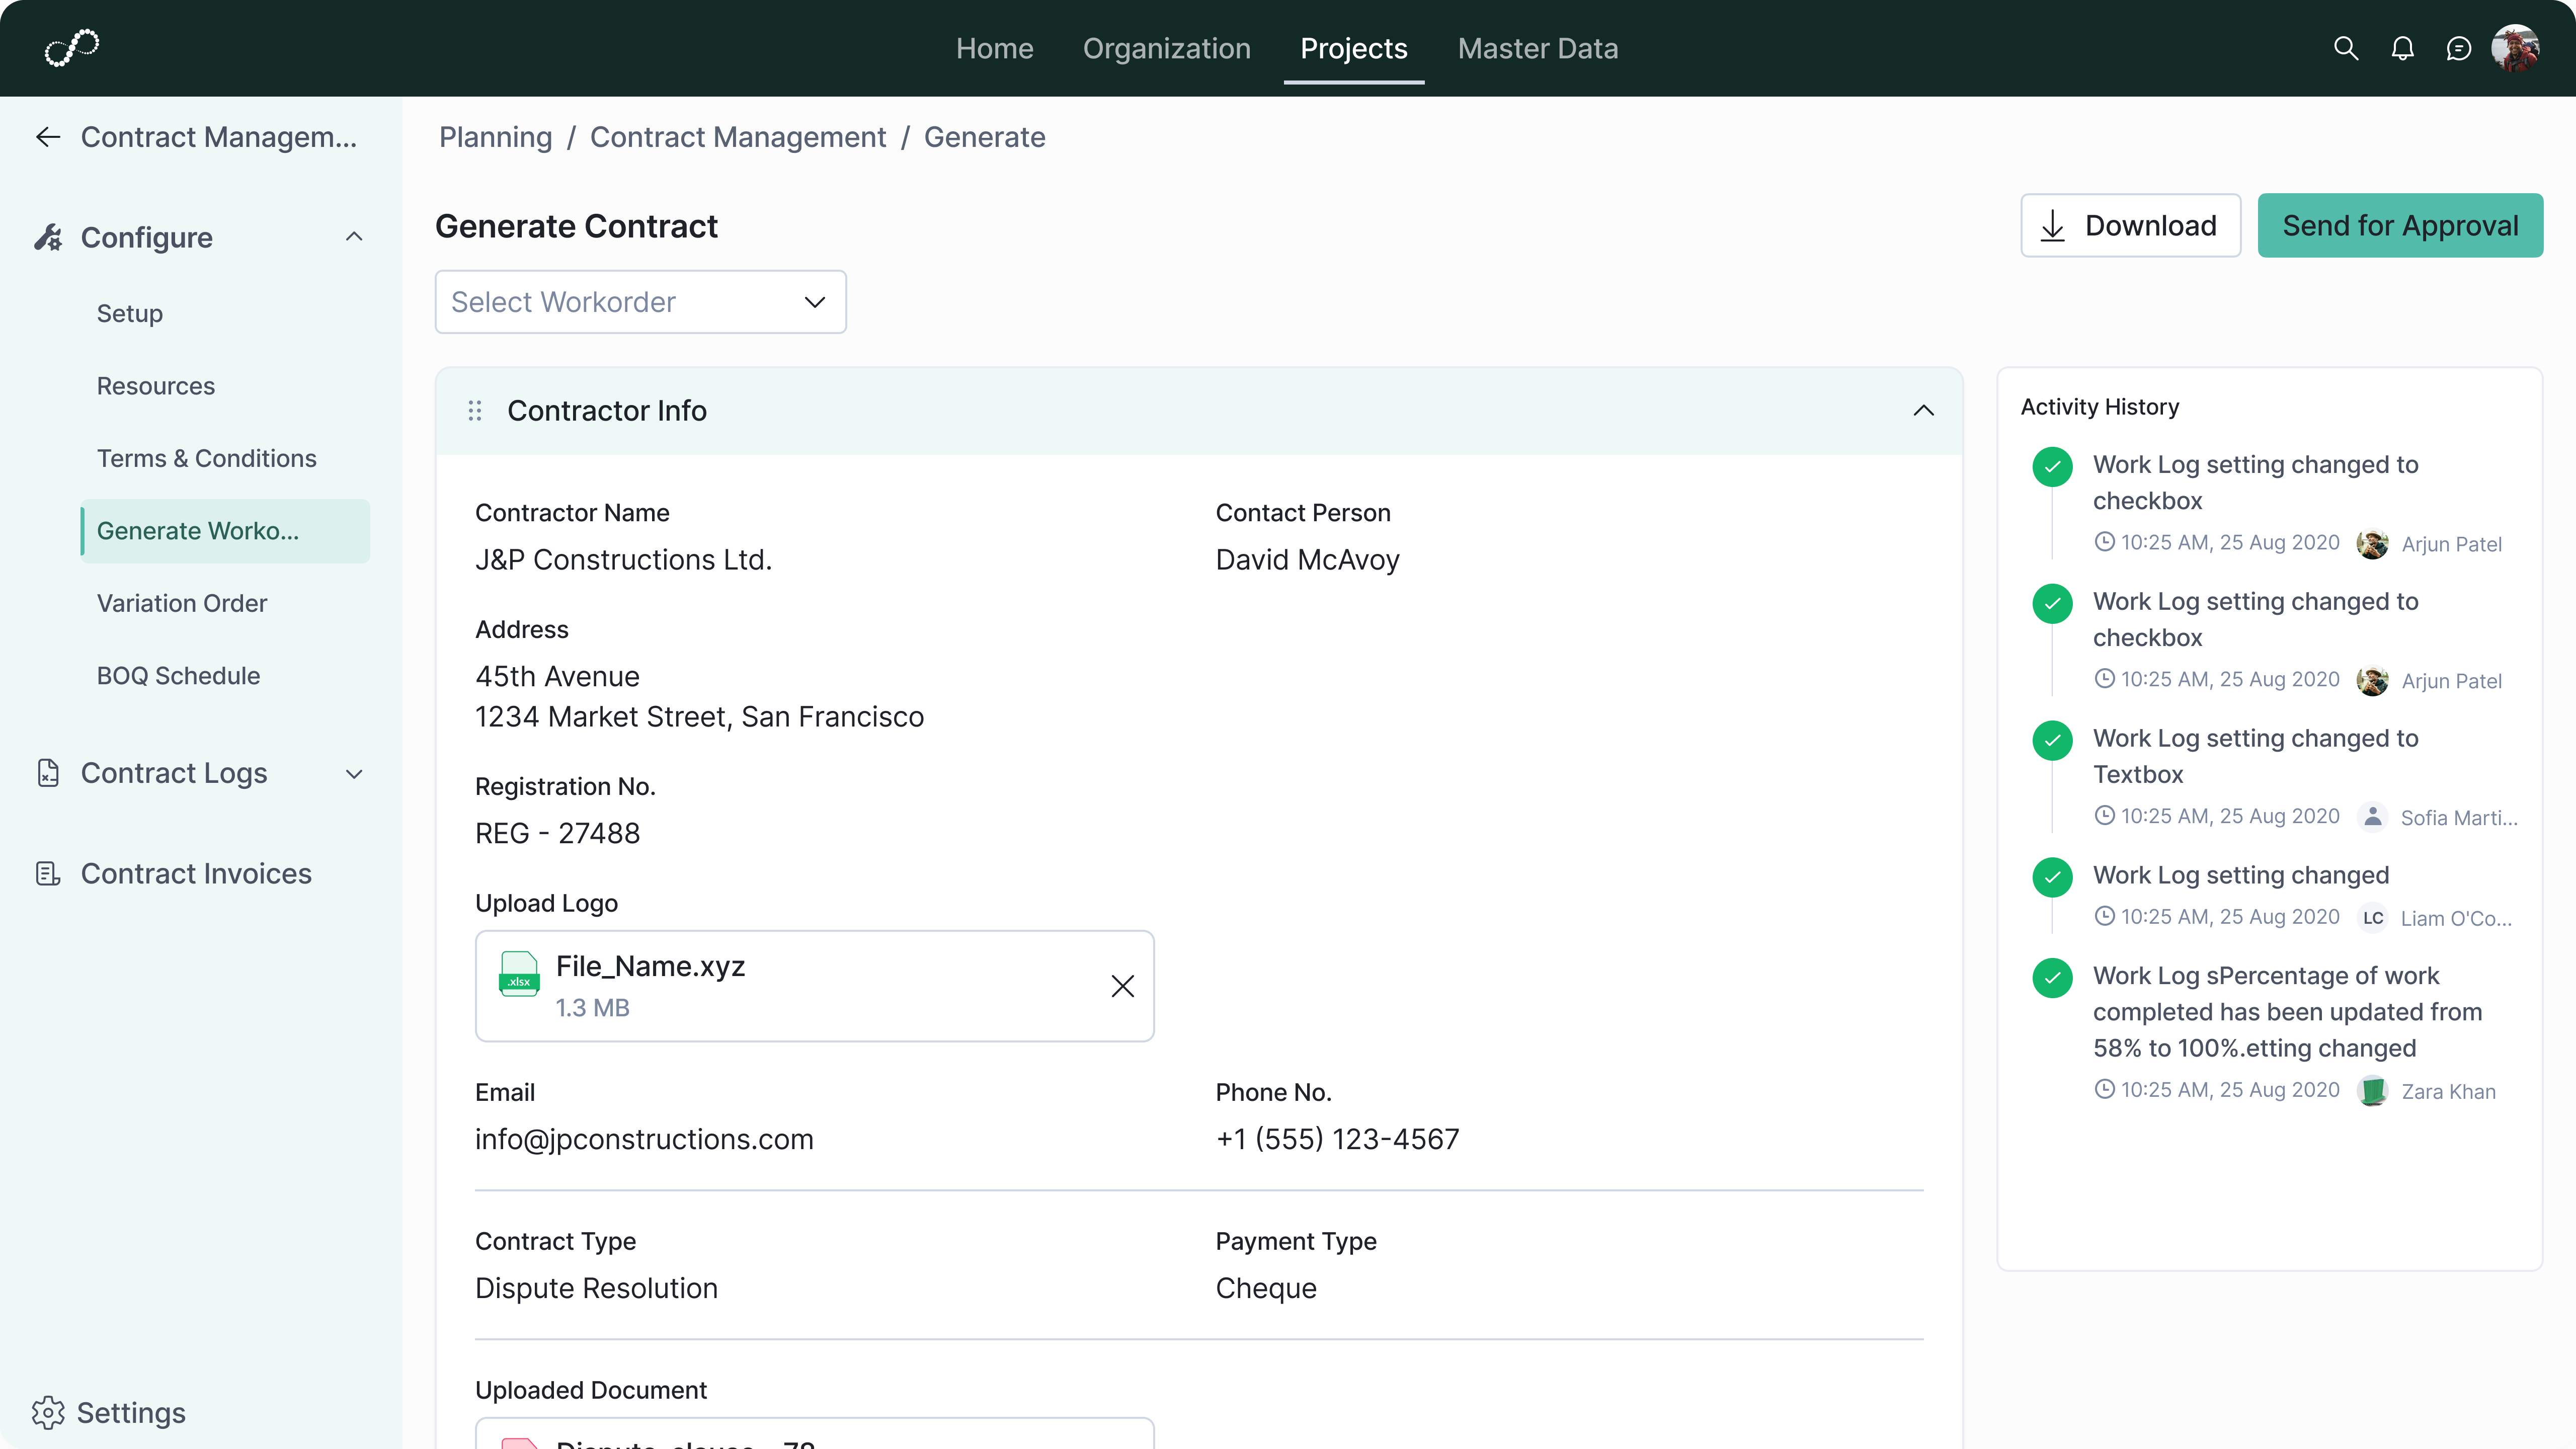2576x1449 pixels.
Task: Click the Download arrow icon
Action: click(x=2053, y=226)
